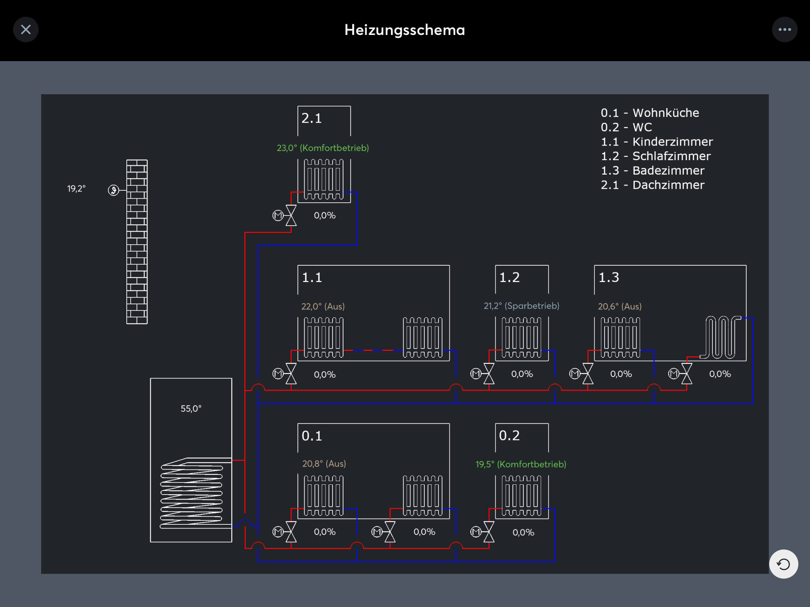Viewport: 810px width, 607px height.
Task: Select the motor valve of room 1.1
Action: tap(285, 374)
